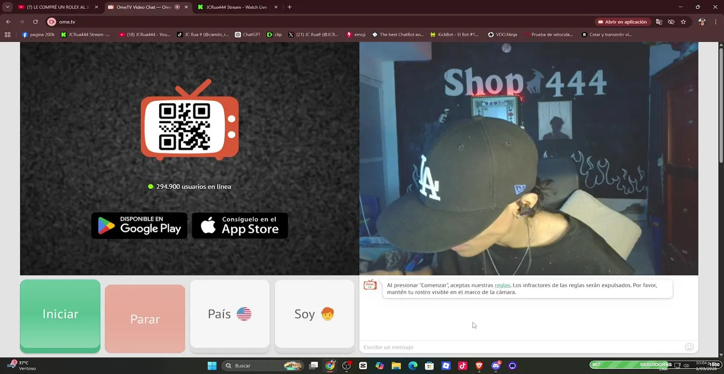This screenshot has height=374, width=724.
Task: Go back to previous page
Action: [x=8, y=22]
